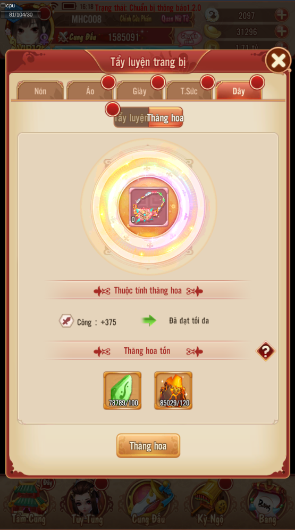Select the Dây equipment tab
Screen dimensions: 295x530
239,91
